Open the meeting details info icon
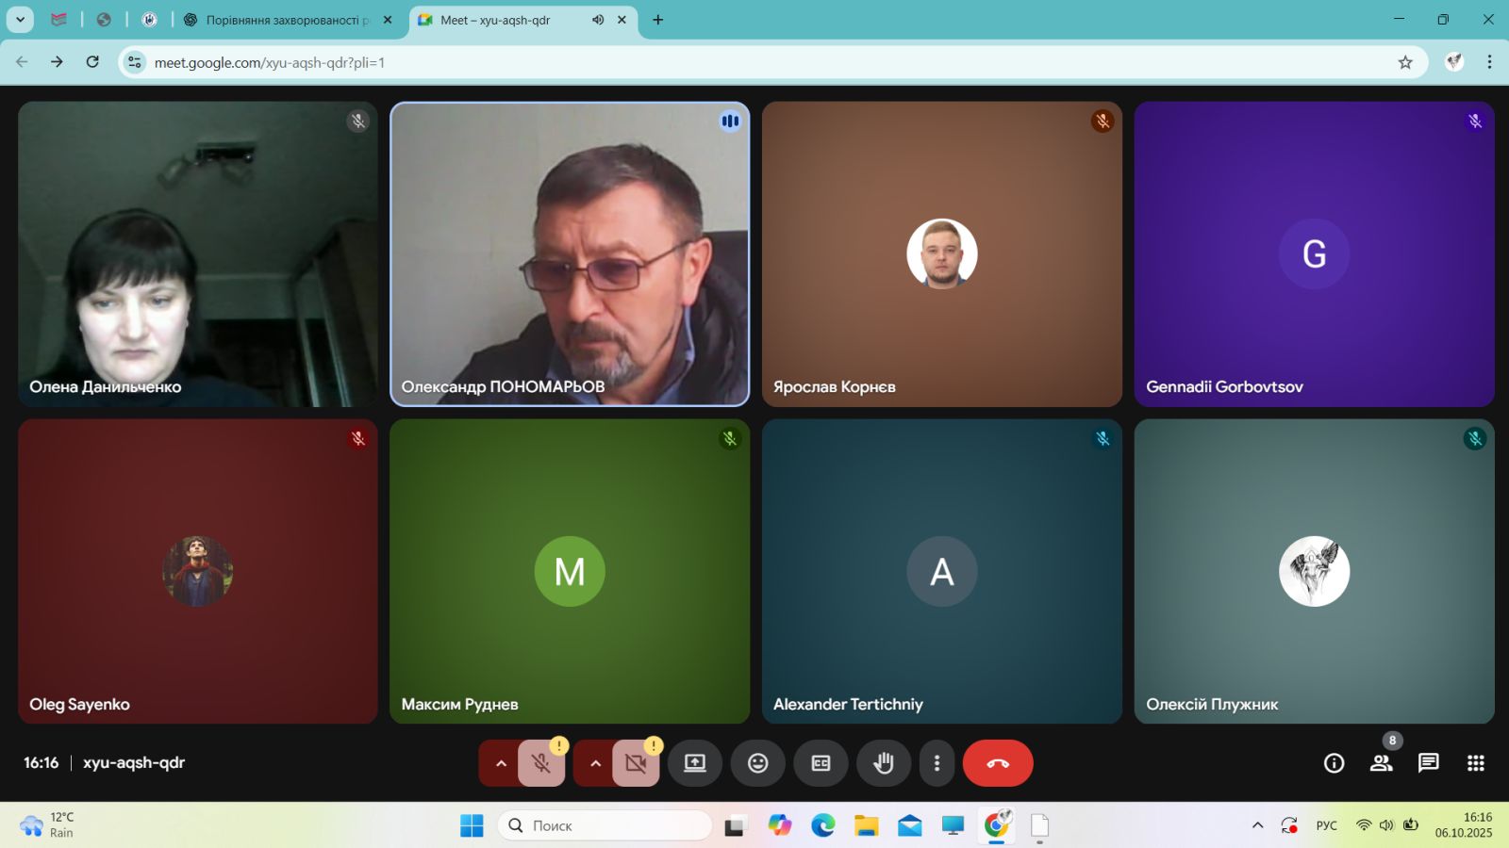The width and height of the screenshot is (1509, 848). 1334,763
